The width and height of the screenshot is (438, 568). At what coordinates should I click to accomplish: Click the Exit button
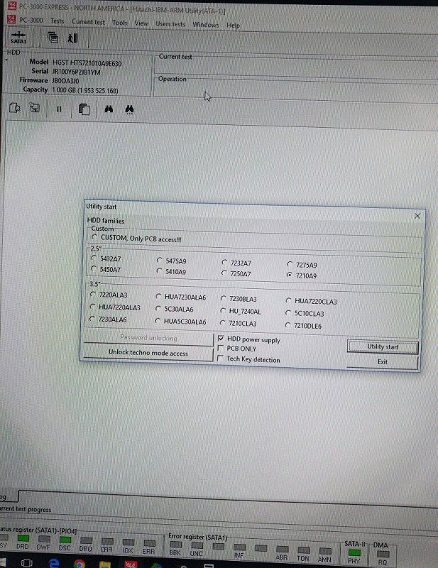[382, 362]
